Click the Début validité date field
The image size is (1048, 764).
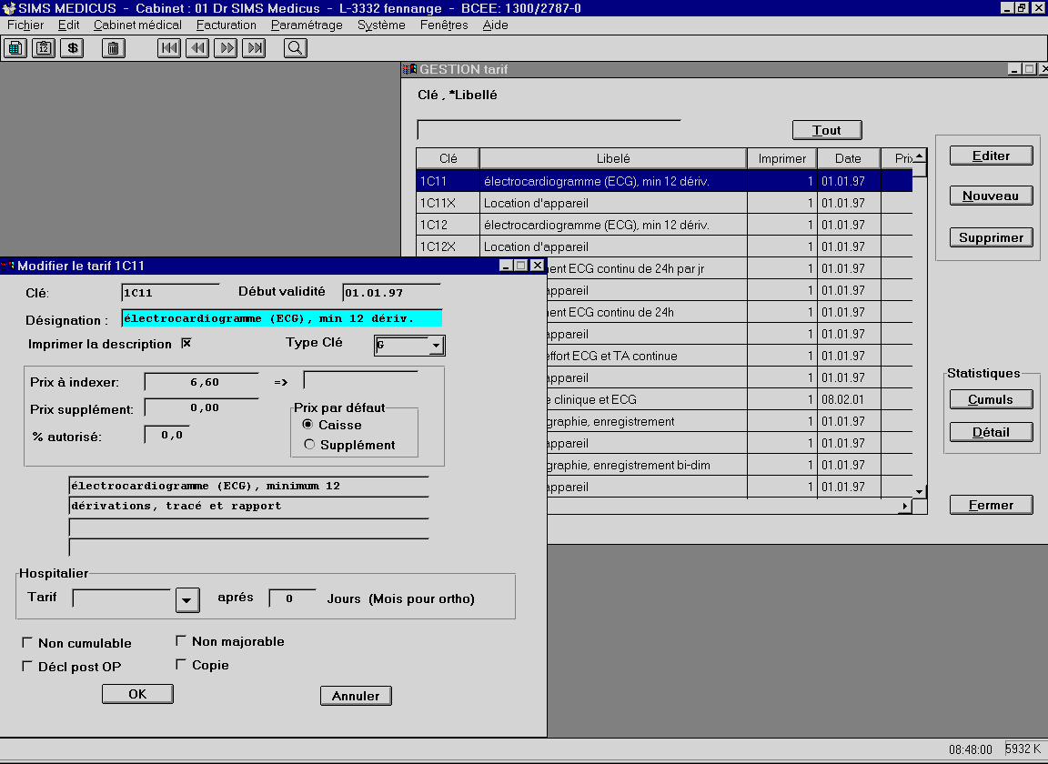[392, 293]
